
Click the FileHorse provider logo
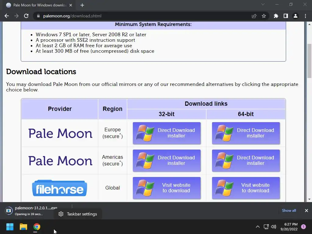pos(59,188)
